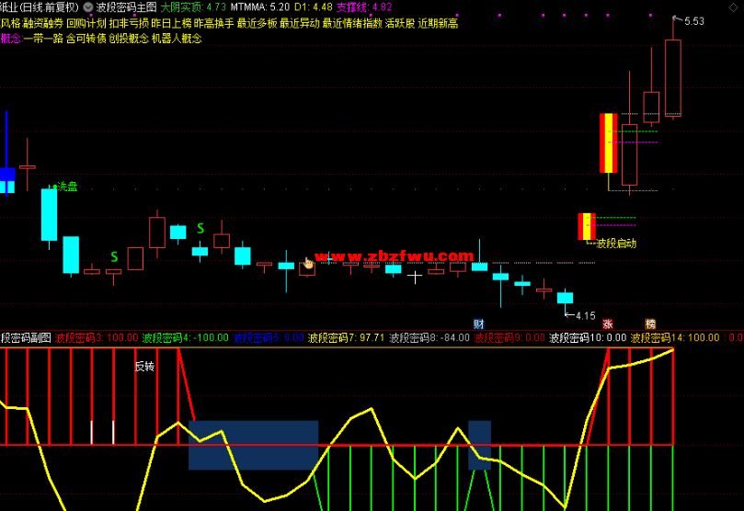Click the red 涨 marker icon
This screenshot has height=511, width=744.
pyautogui.click(x=608, y=324)
